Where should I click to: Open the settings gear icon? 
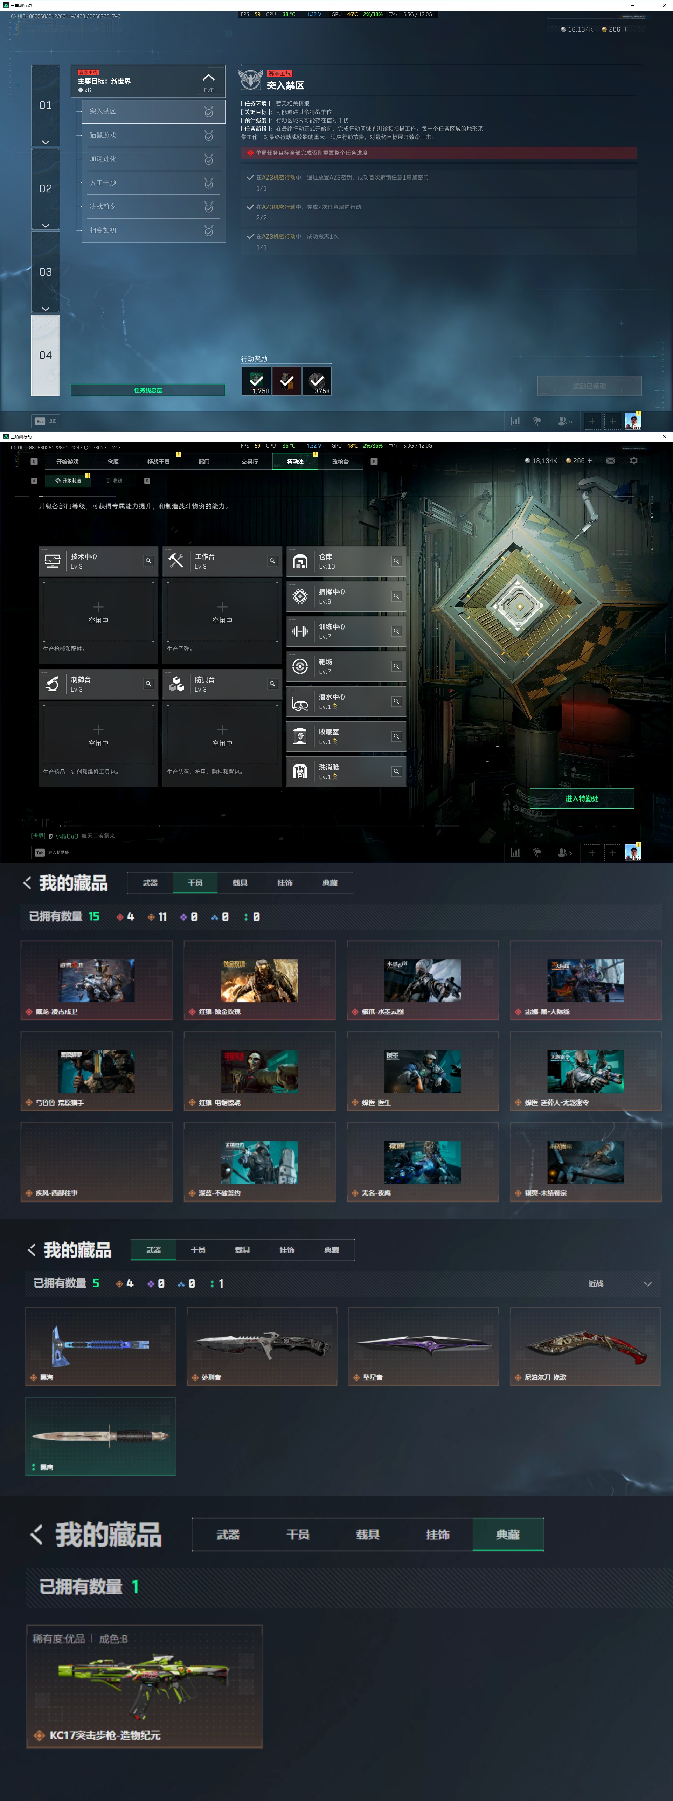[x=634, y=461]
